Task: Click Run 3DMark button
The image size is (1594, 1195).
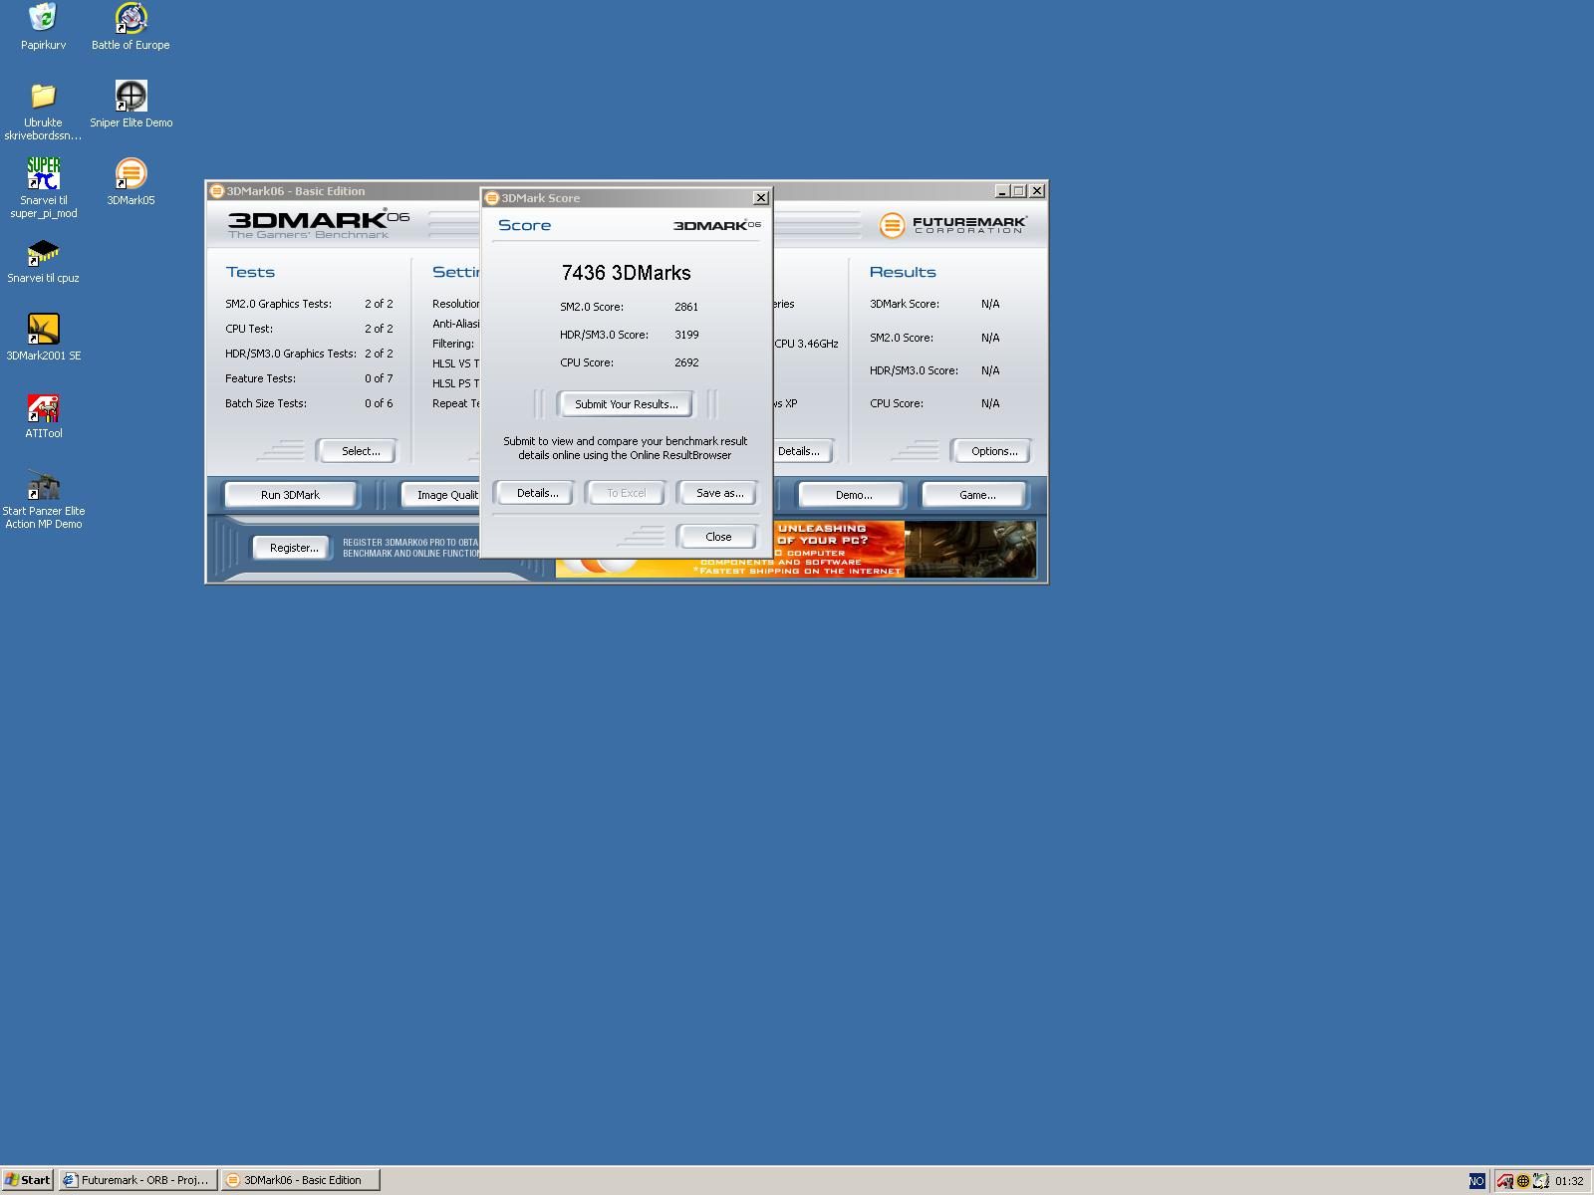Action: 291,495
